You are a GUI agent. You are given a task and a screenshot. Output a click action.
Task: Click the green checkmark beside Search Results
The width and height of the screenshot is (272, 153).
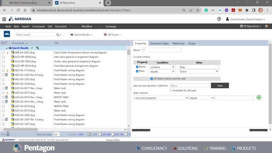[x=32, y=48]
